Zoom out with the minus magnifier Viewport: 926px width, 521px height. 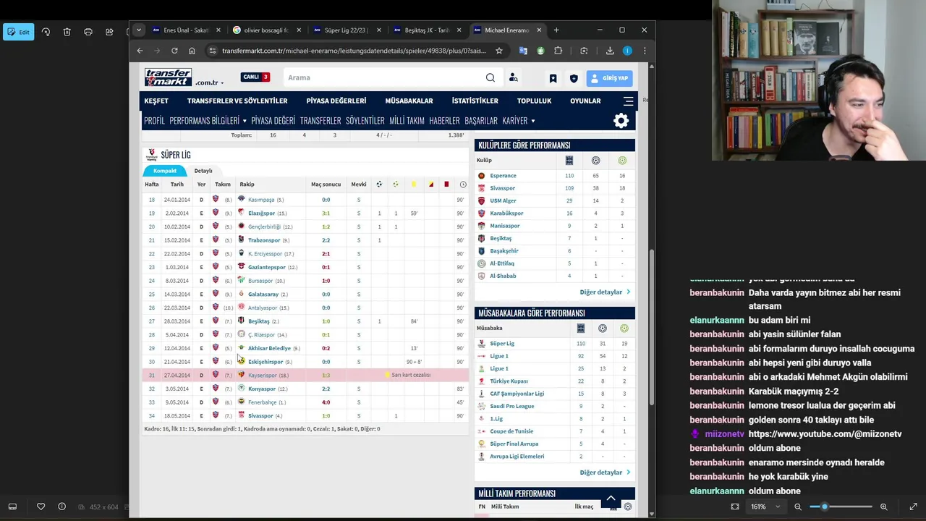[798, 507]
